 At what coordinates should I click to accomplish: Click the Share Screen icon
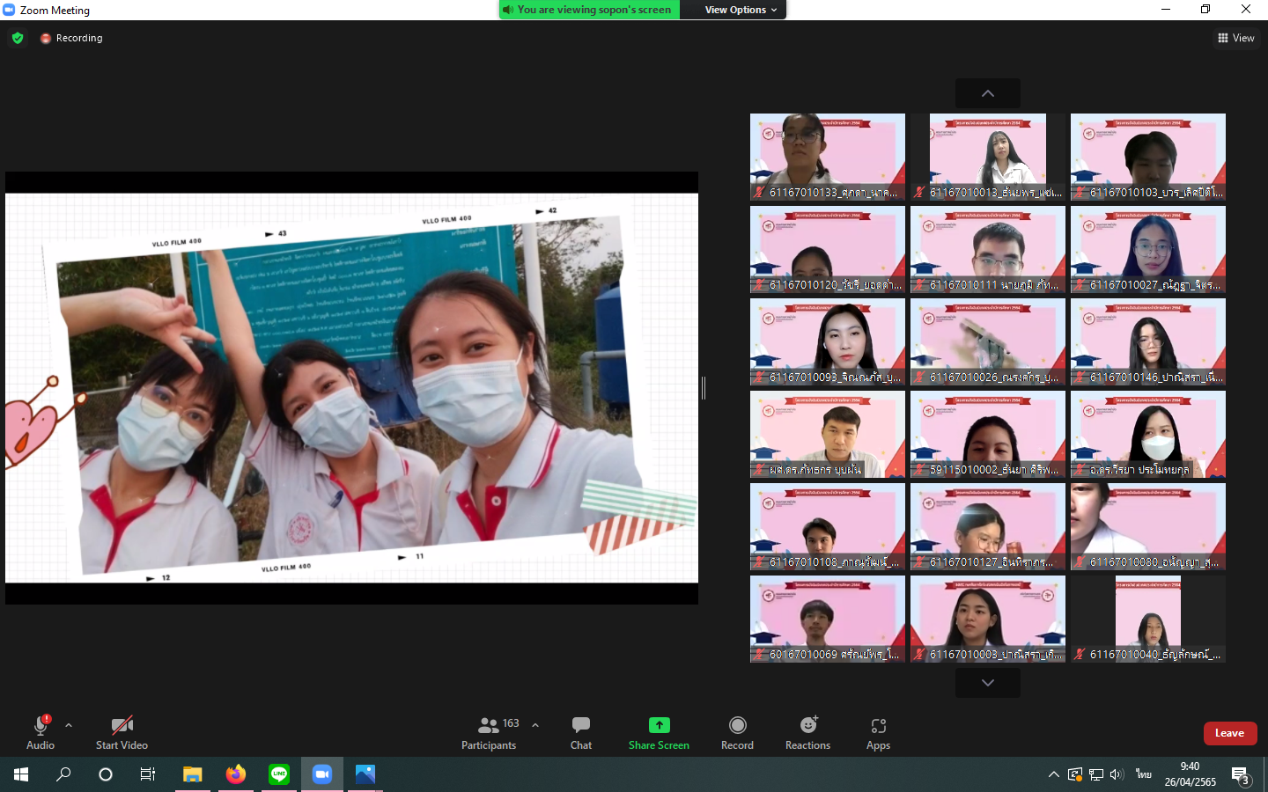659,725
